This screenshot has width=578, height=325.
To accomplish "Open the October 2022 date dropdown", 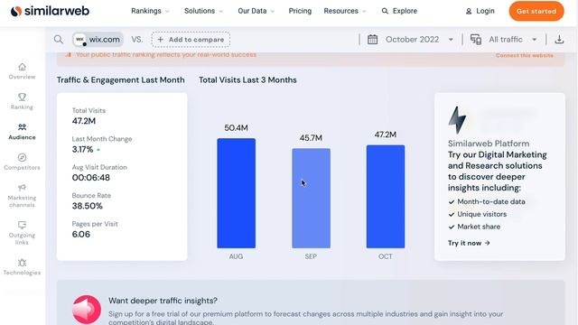I will [411, 40].
